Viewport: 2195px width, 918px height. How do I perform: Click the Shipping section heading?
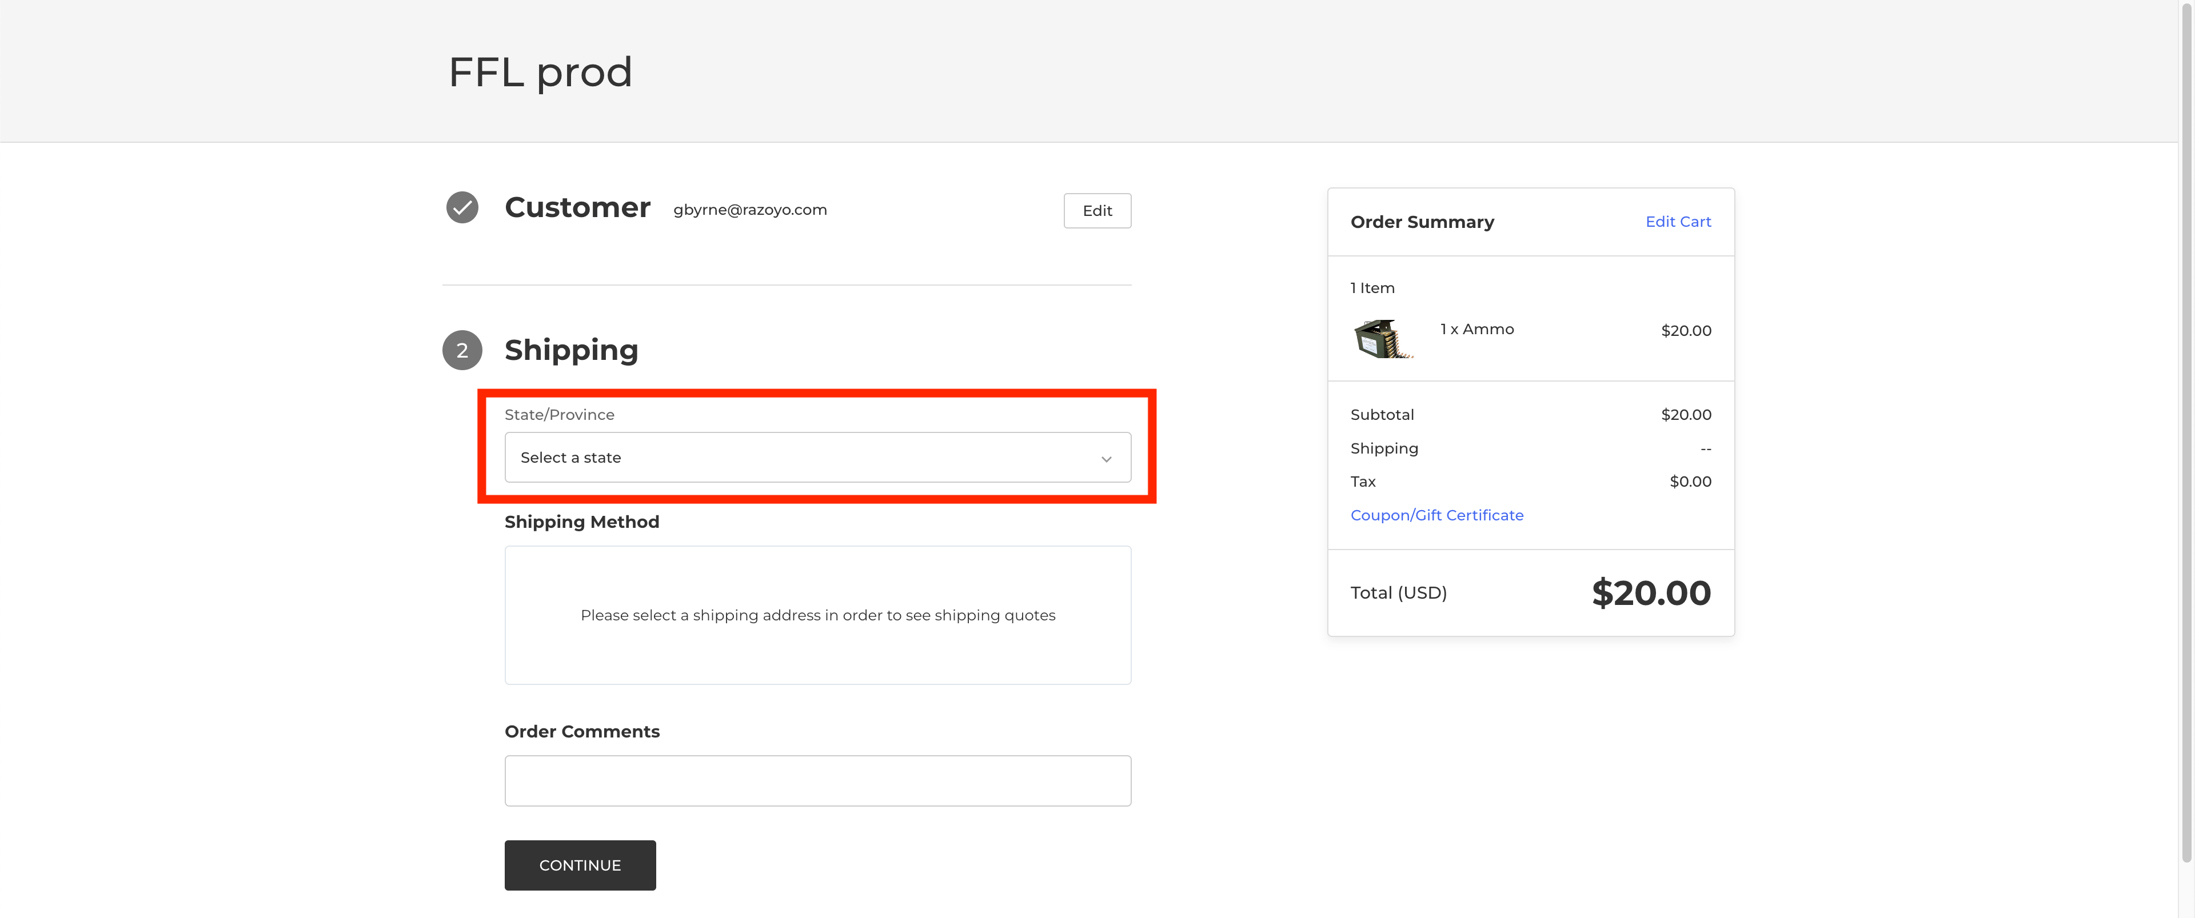point(571,350)
